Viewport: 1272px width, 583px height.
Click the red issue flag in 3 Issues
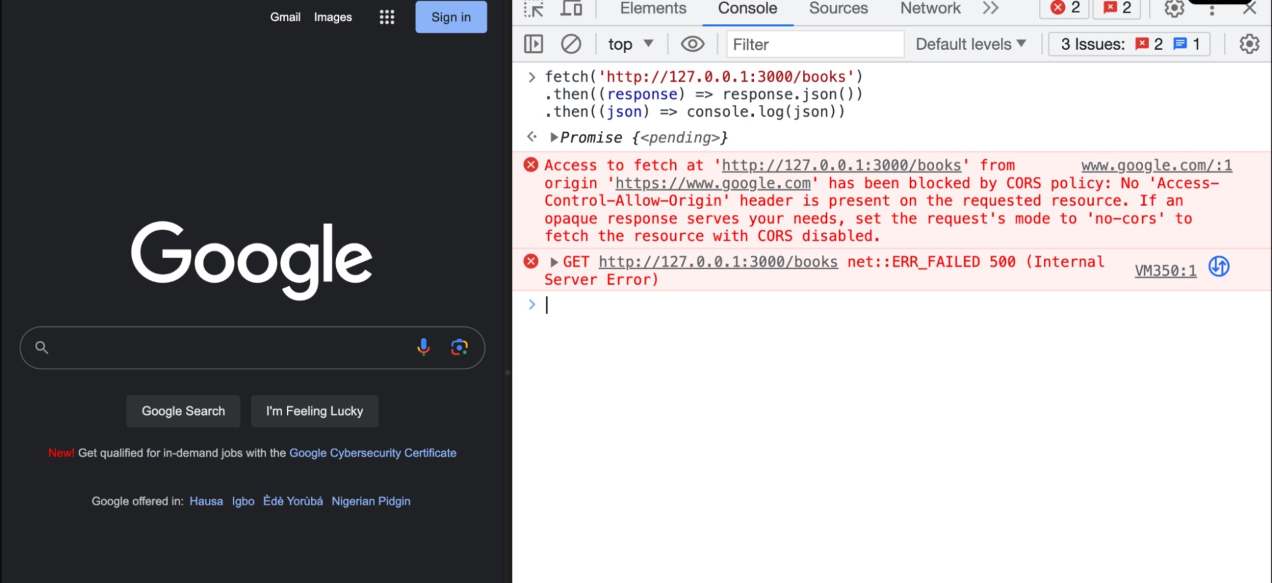tap(1141, 44)
